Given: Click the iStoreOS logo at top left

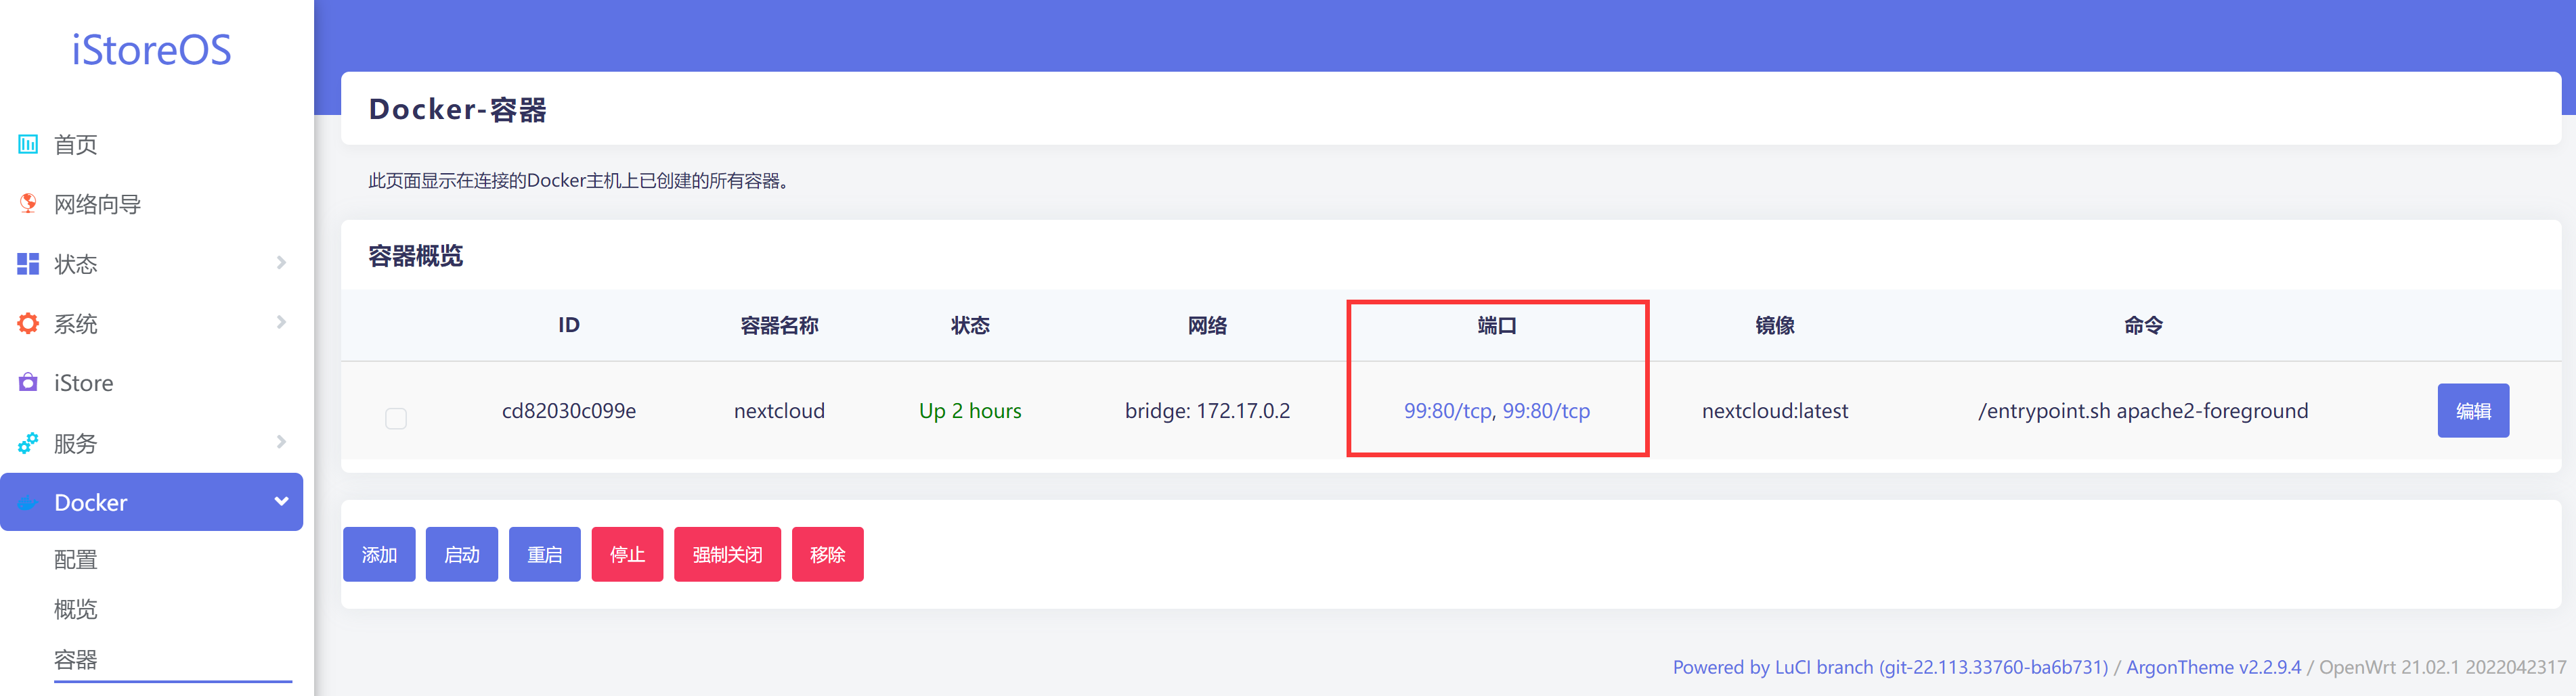Looking at the screenshot, I should tap(152, 50).
